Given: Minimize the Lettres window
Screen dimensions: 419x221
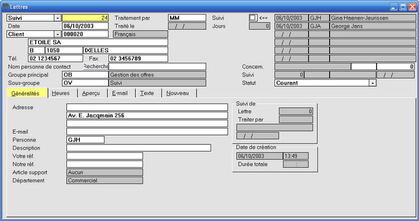Looking at the screenshot, I should point(393,7).
